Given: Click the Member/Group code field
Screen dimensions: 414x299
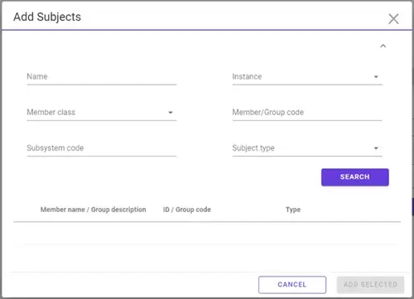Looking at the screenshot, I should tap(307, 113).
